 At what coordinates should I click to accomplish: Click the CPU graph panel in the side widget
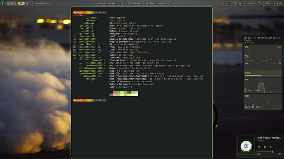(263, 53)
